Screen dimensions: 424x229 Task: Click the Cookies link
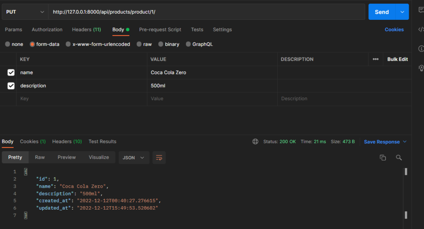[x=394, y=30]
